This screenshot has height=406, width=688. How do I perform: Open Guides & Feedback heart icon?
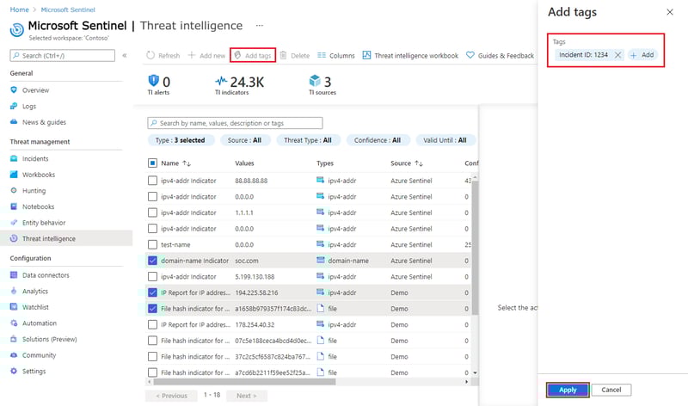470,55
